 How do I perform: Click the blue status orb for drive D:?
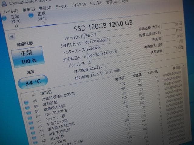tap(4, 18)
